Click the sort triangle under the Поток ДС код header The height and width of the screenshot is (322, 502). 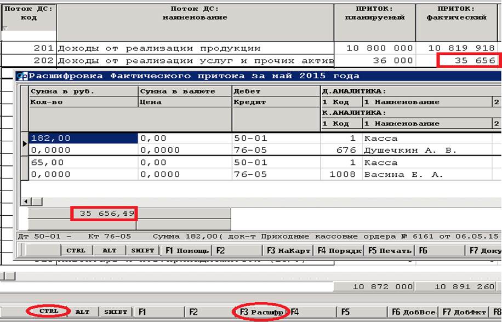pyautogui.click(x=5, y=28)
